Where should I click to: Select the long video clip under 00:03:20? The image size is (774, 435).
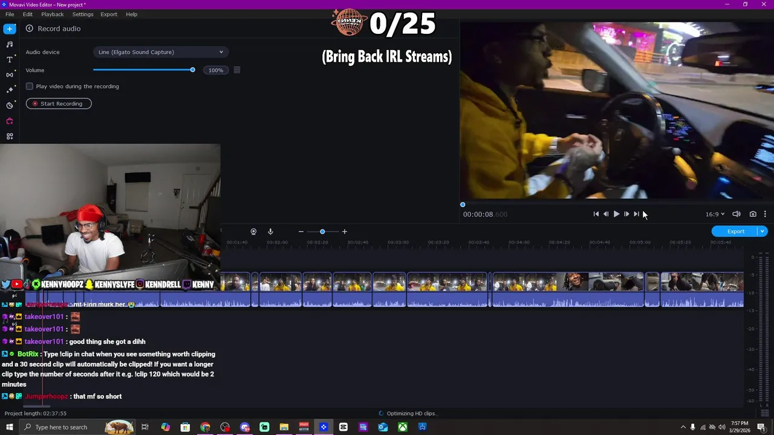[x=447, y=289]
